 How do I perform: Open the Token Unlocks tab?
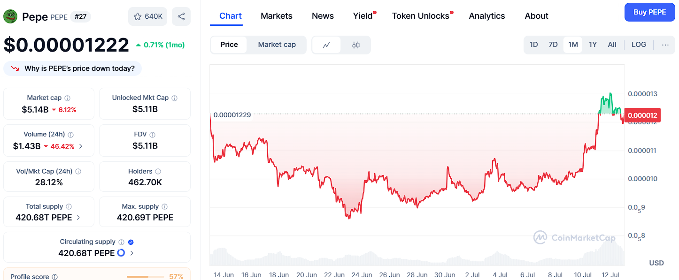tap(421, 16)
